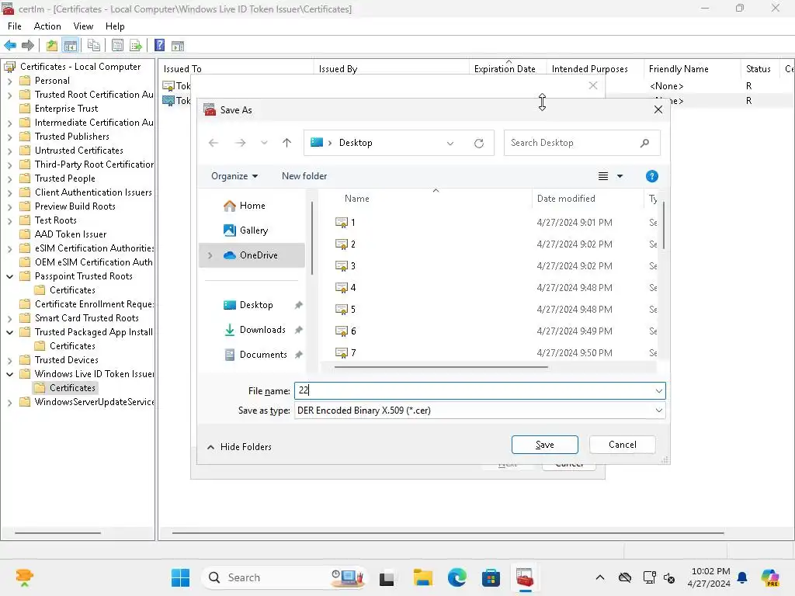This screenshot has width=795, height=596.
Task: Click the Back arrow in Save As dialog
Action: coord(214,143)
